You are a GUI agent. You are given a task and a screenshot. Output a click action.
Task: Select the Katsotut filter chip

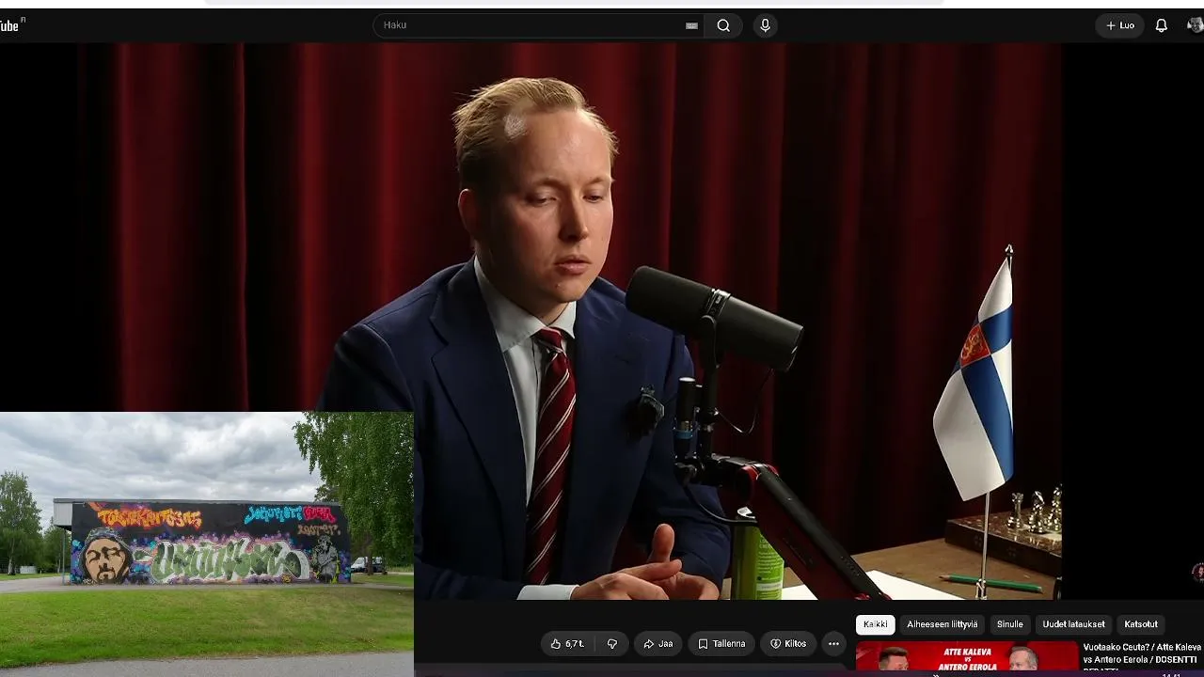click(x=1141, y=624)
